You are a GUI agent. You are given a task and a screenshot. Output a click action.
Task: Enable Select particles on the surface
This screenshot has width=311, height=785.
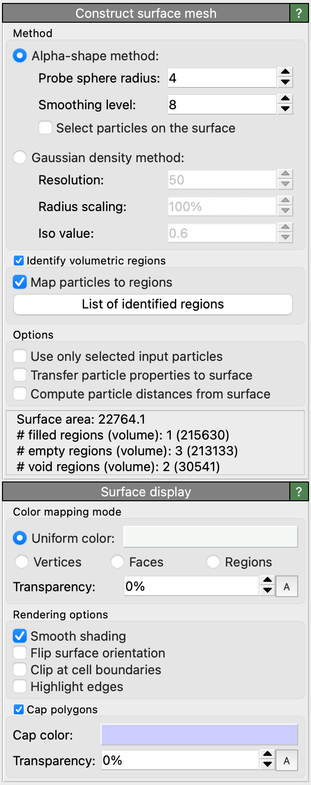coord(45,128)
